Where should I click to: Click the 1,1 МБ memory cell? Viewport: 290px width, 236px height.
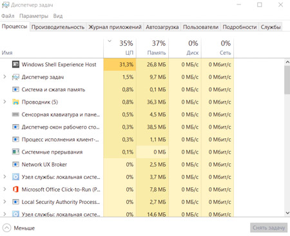[x=153, y=140]
